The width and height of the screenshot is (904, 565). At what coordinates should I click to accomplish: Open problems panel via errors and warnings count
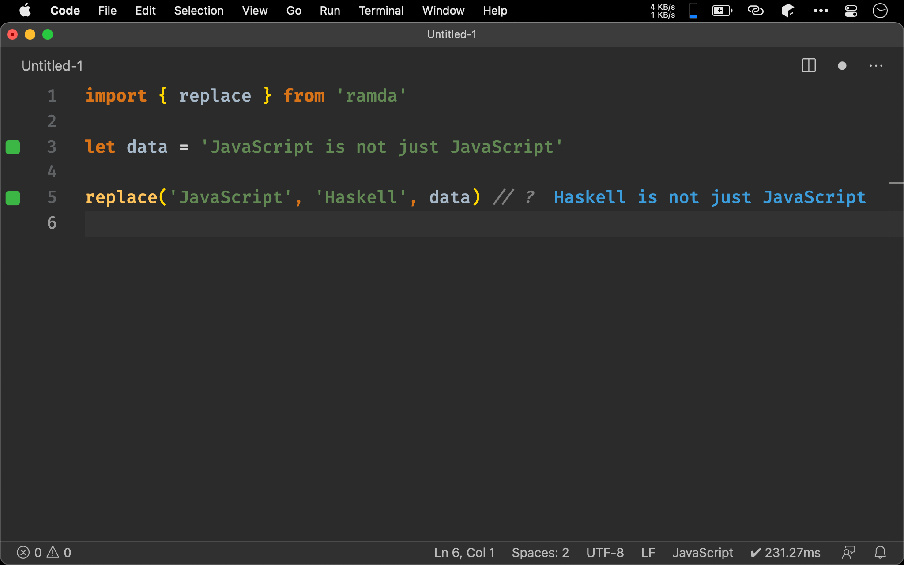point(44,553)
